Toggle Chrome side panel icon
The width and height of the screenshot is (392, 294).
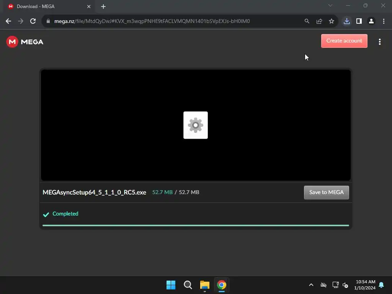359,21
